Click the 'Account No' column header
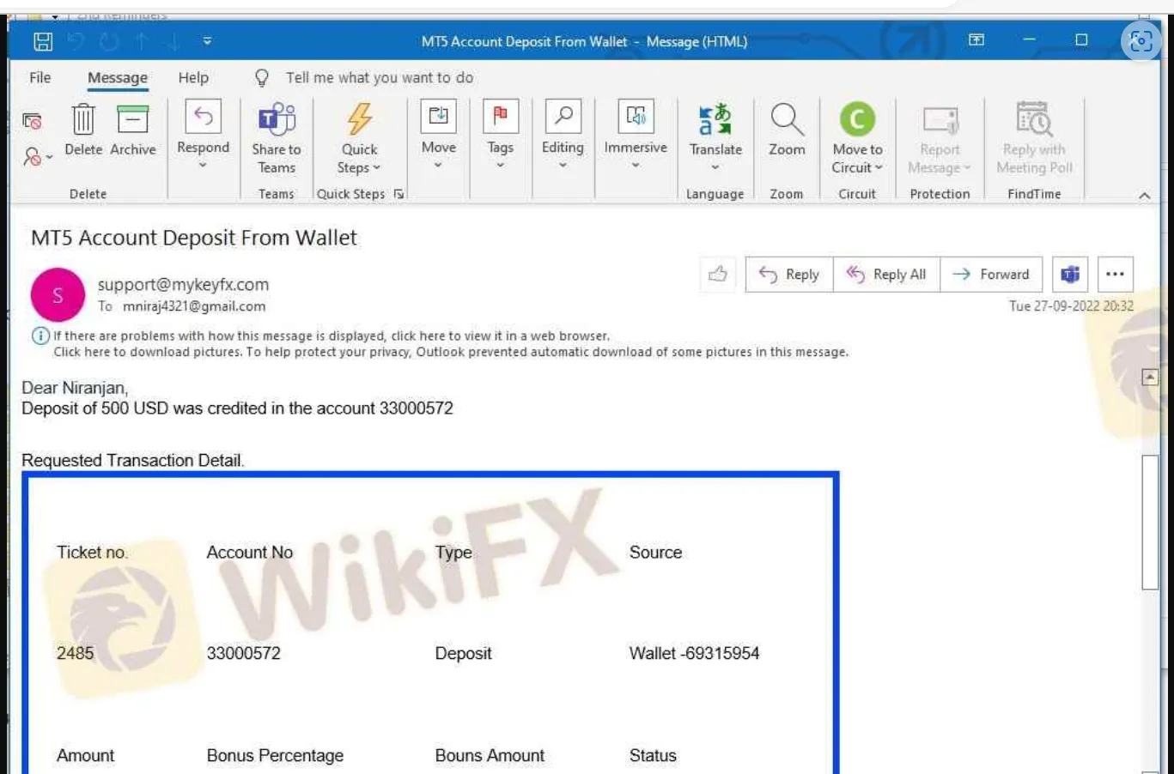This screenshot has width=1174, height=774. [250, 553]
